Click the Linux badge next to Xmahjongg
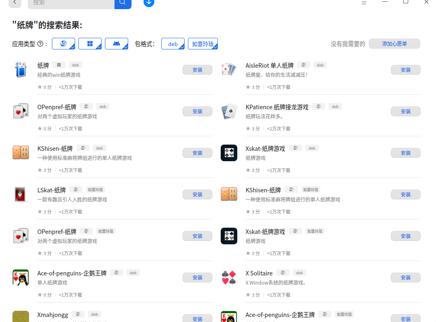The image size is (436, 322). click(78, 314)
